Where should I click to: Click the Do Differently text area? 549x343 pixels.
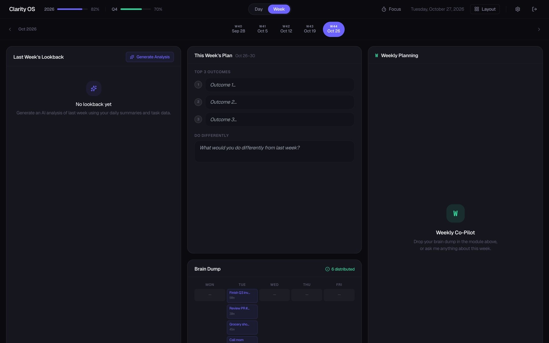tap(274, 151)
